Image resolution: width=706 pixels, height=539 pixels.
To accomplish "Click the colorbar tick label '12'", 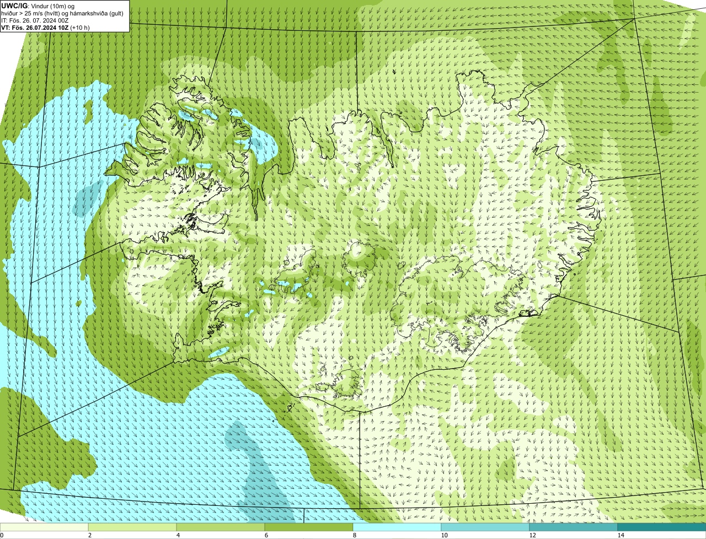I will coord(532,535).
